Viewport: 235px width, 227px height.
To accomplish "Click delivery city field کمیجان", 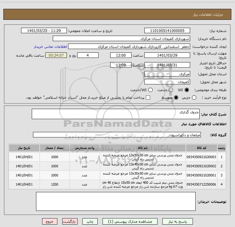I will click(x=167, y=82).
